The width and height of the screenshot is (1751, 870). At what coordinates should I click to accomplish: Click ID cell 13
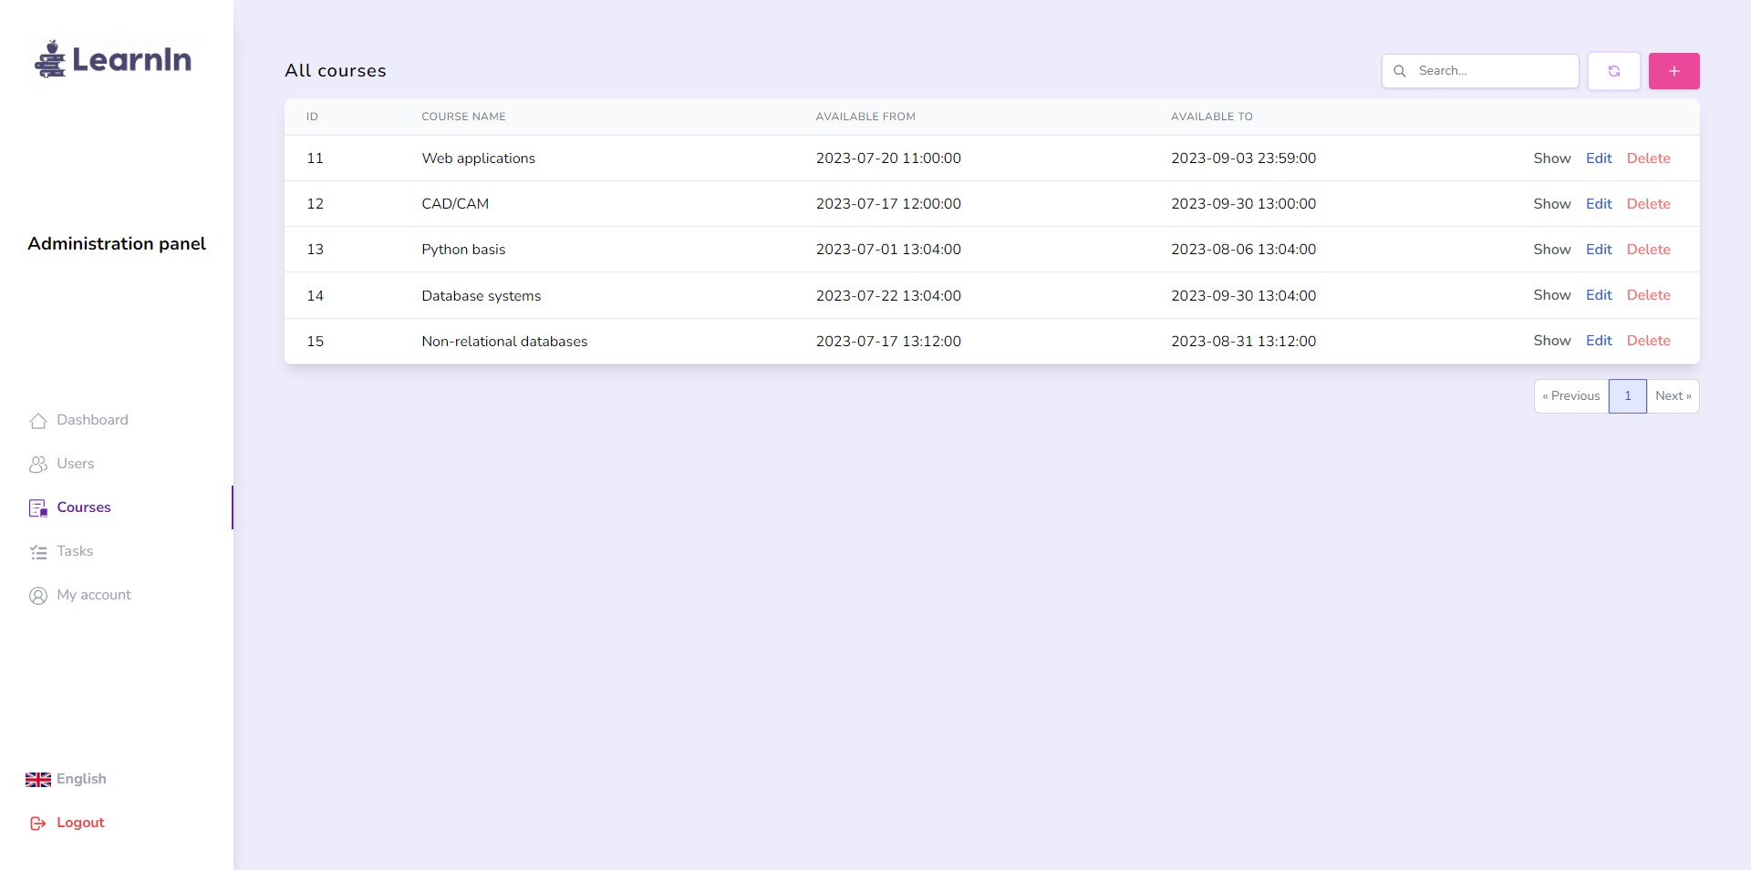click(x=316, y=250)
